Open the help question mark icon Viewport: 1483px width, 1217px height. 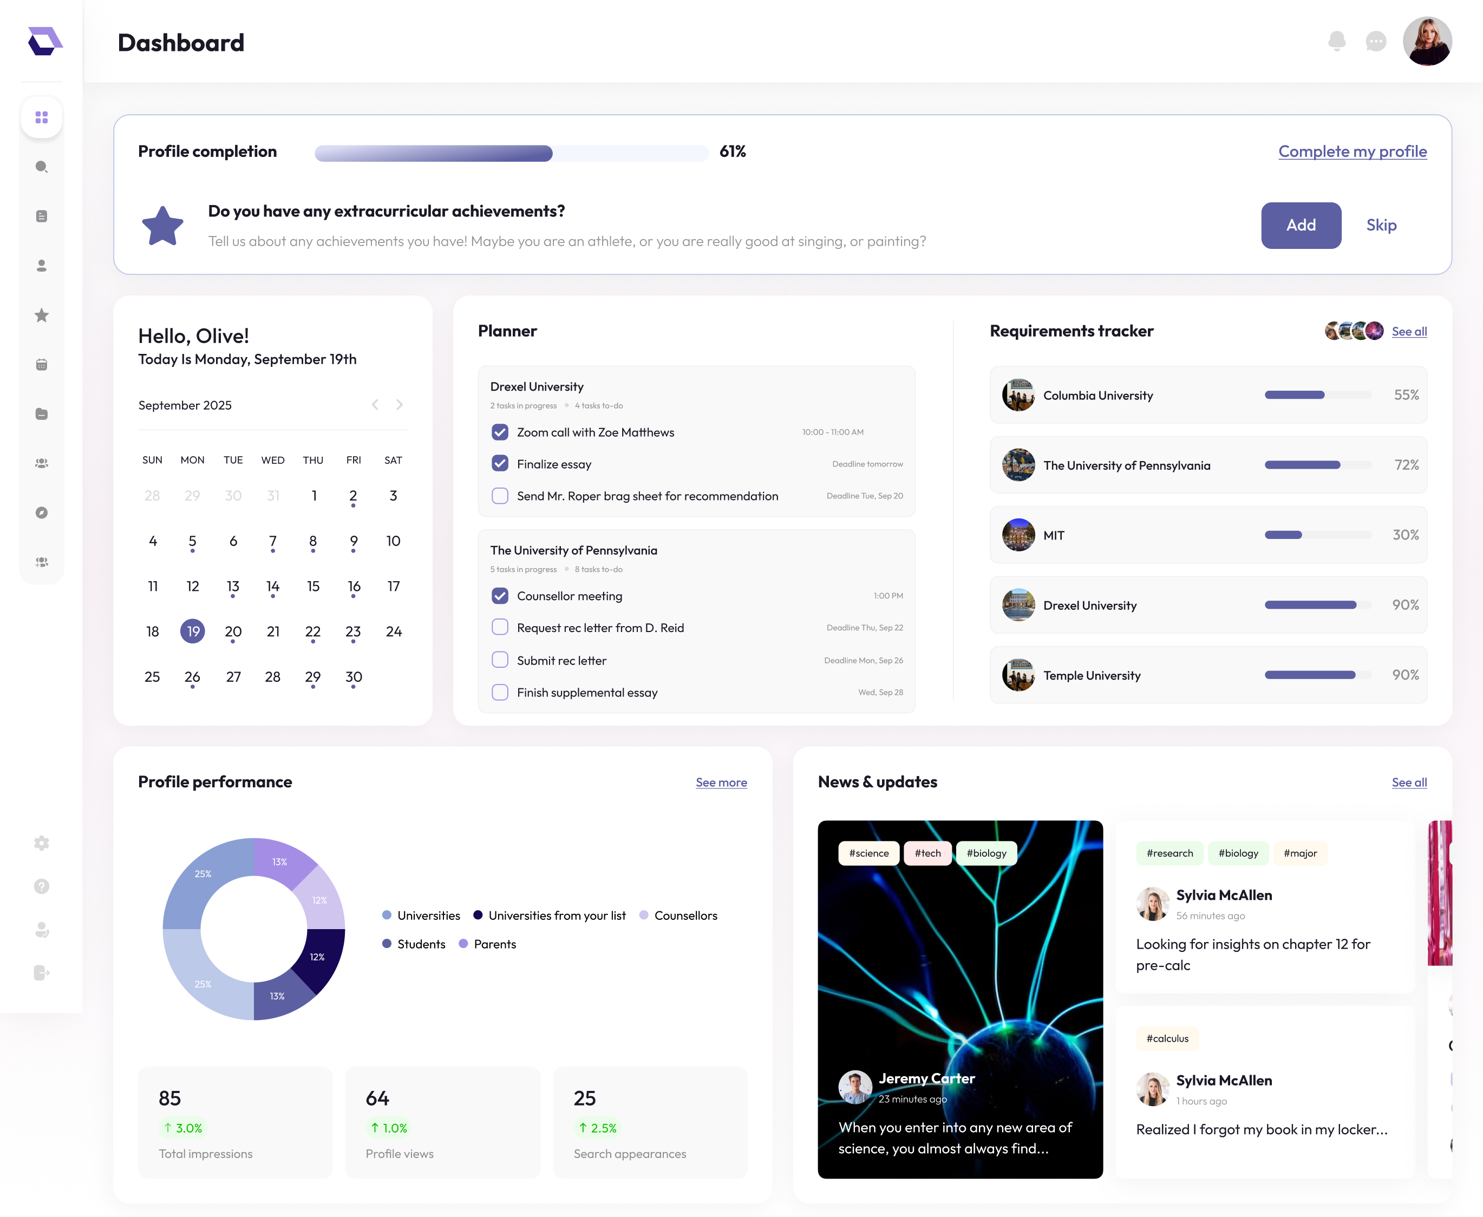tap(41, 886)
